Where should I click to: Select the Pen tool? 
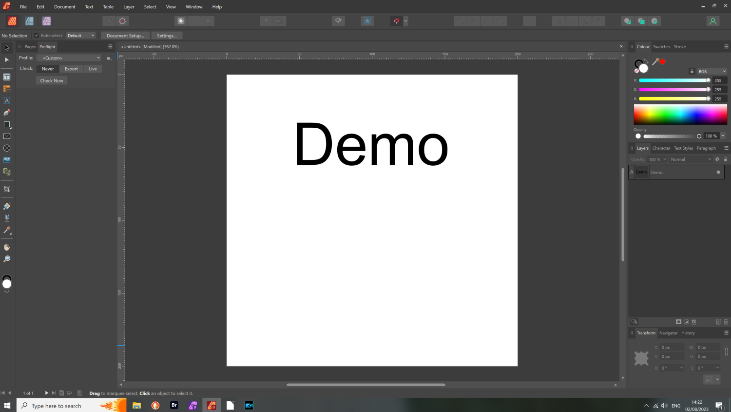[x=7, y=112]
